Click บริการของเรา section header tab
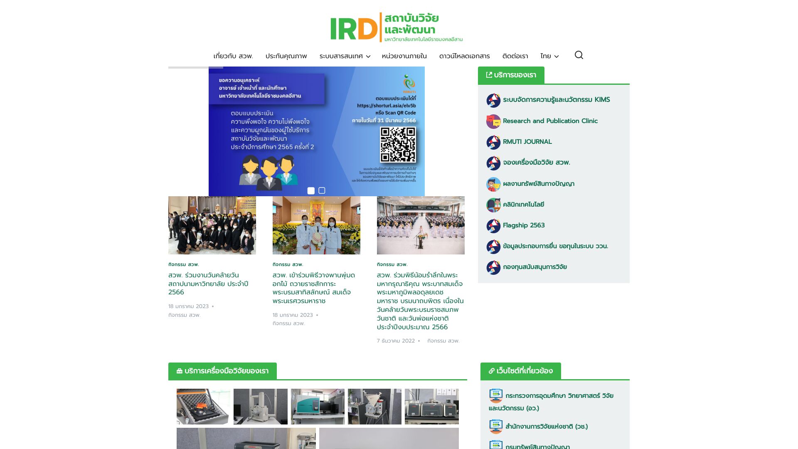This screenshot has height=449, width=798. pos(511,75)
